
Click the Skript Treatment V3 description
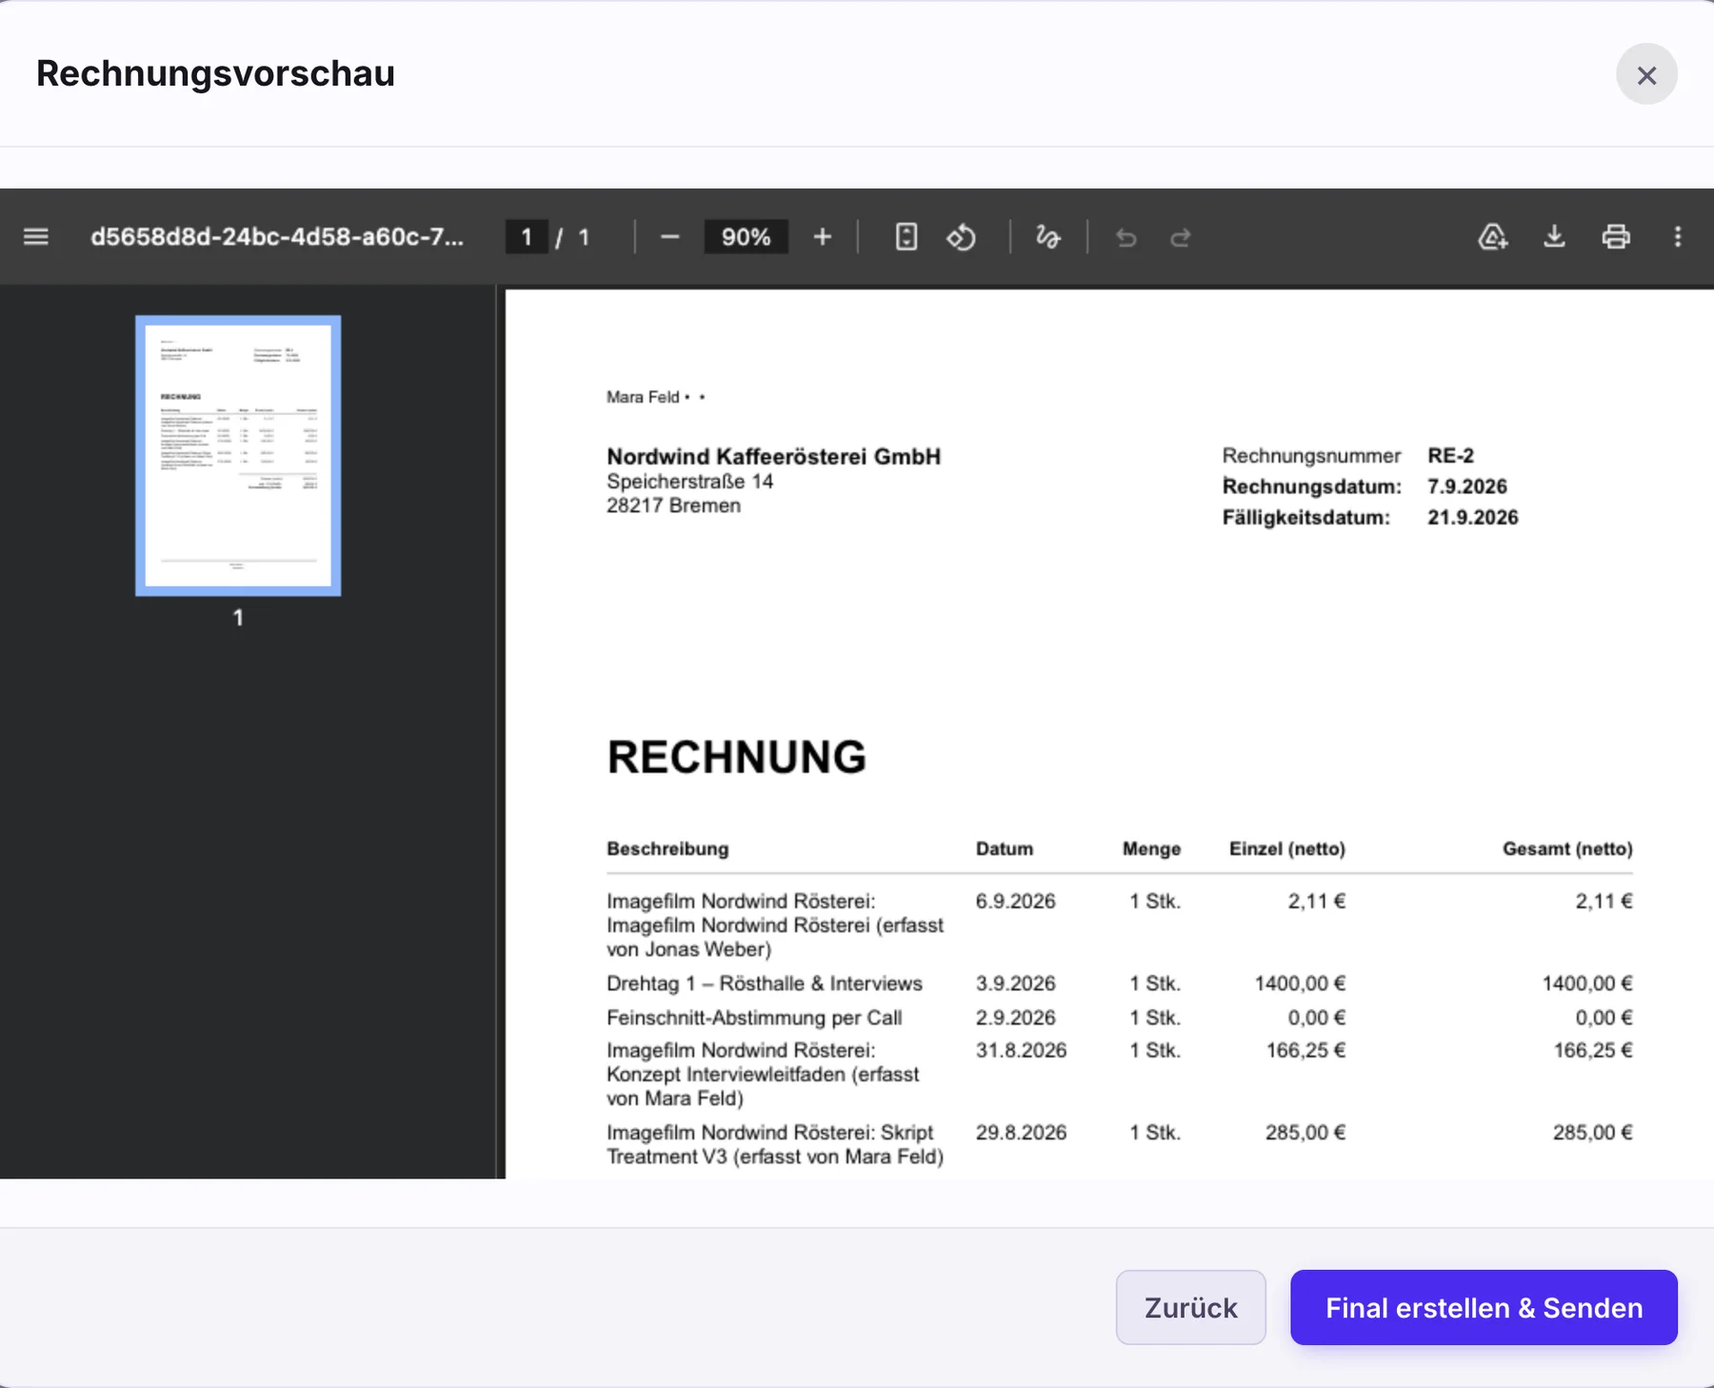(x=775, y=1144)
